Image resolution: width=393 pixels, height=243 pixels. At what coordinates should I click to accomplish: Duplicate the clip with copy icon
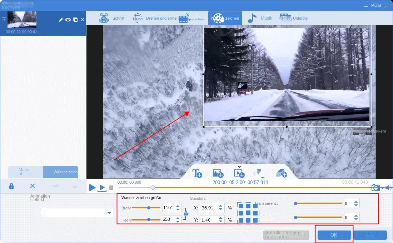[x=75, y=20]
